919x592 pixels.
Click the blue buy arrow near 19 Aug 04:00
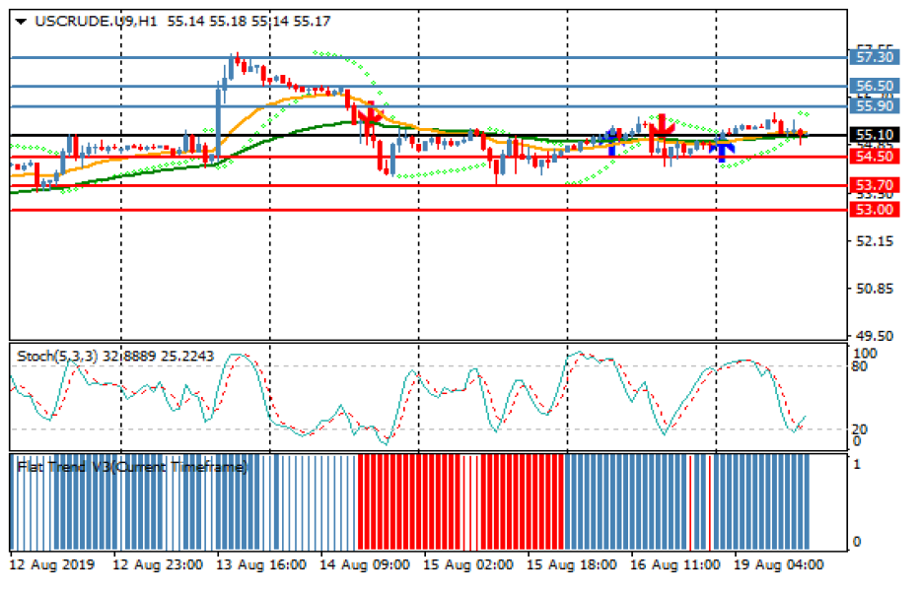(x=723, y=149)
